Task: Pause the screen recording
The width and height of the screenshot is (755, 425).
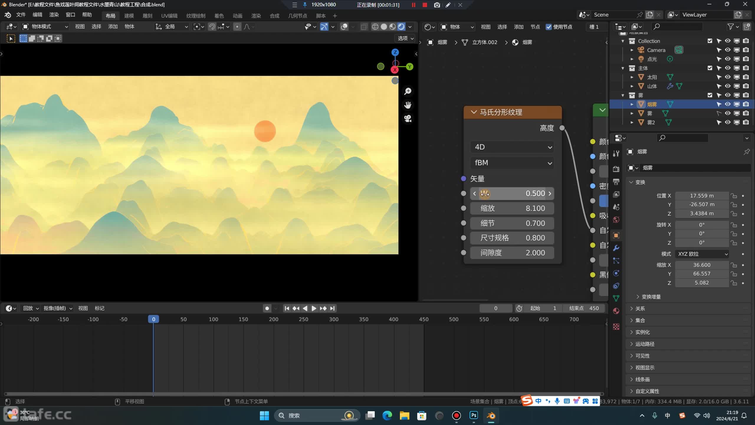Action: coord(413,5)
